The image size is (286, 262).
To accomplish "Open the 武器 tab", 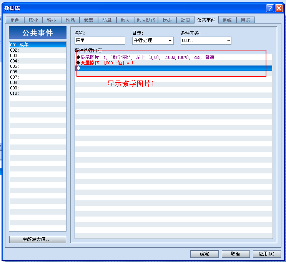I will [x=89, y=20].
